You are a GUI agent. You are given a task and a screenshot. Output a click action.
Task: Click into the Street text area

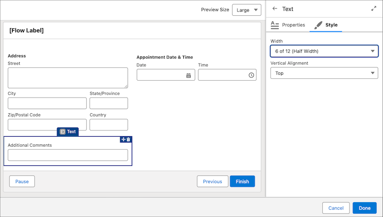point(68,78)
